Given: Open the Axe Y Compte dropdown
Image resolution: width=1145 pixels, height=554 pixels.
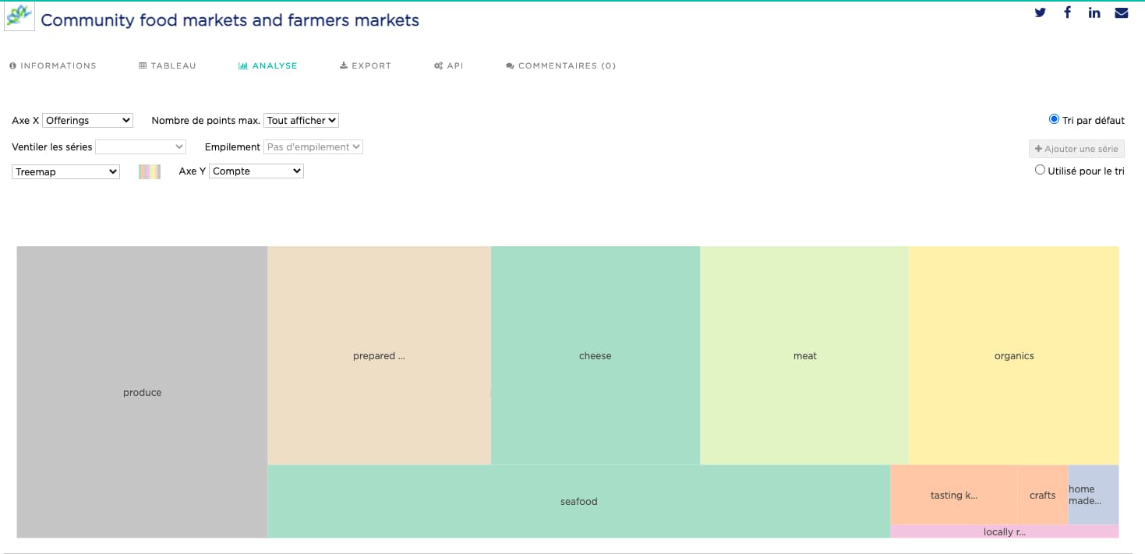Looking at the screenshot, I should tap(256, 171).
